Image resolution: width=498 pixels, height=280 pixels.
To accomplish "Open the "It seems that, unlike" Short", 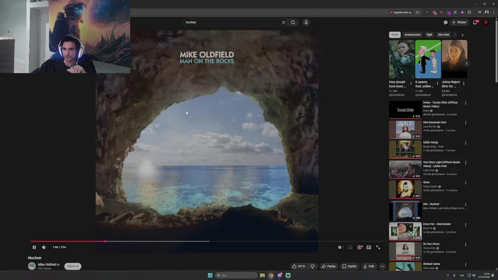I will coord(428,59).
